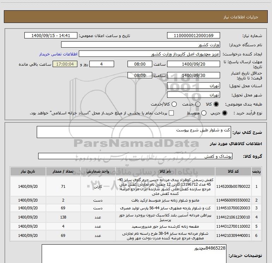Click the مقنعه زنانه کارشده item name
Image resolution: width=272 pixels, height=263 pixels.
pyautogui.click(x=165, y=226)
